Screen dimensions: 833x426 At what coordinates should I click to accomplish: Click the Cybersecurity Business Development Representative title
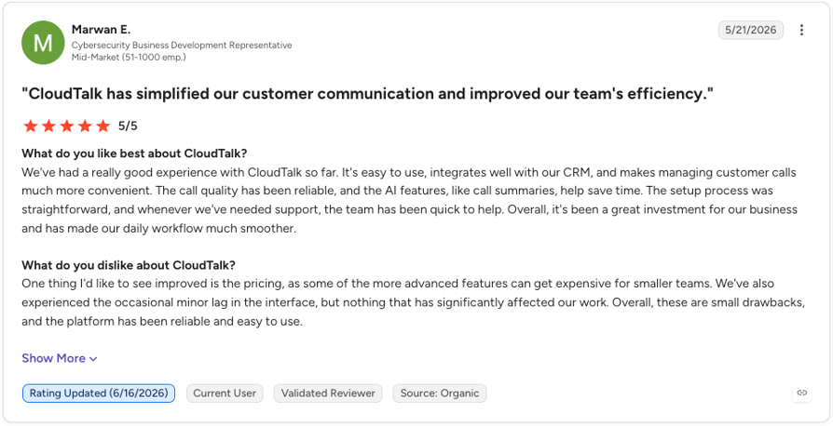point(182,45)
